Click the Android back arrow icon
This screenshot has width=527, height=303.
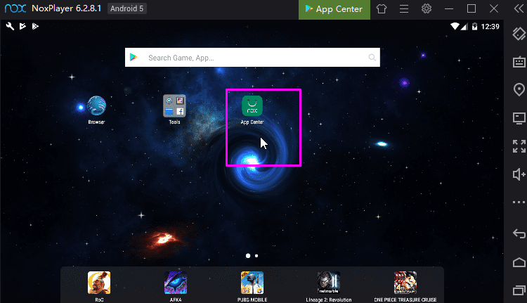tap(519, 233)
